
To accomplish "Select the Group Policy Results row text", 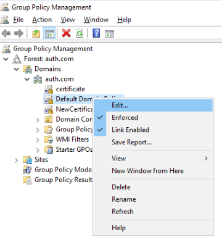I will 64,180.
